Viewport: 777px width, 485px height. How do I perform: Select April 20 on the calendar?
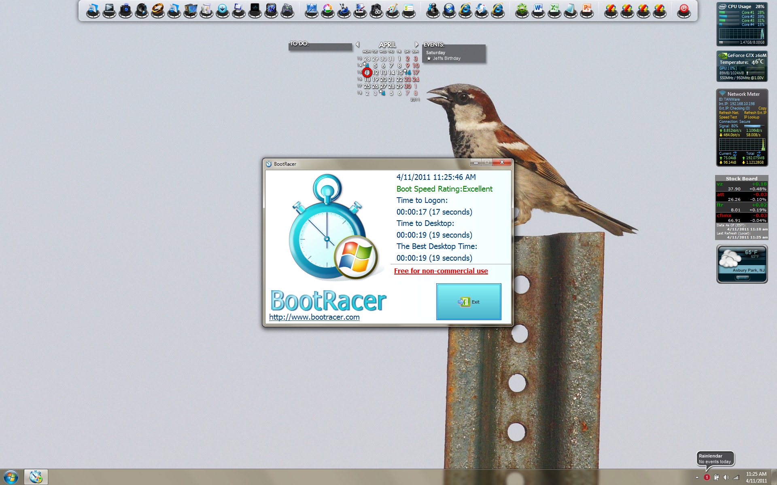(x=383, y=79)
